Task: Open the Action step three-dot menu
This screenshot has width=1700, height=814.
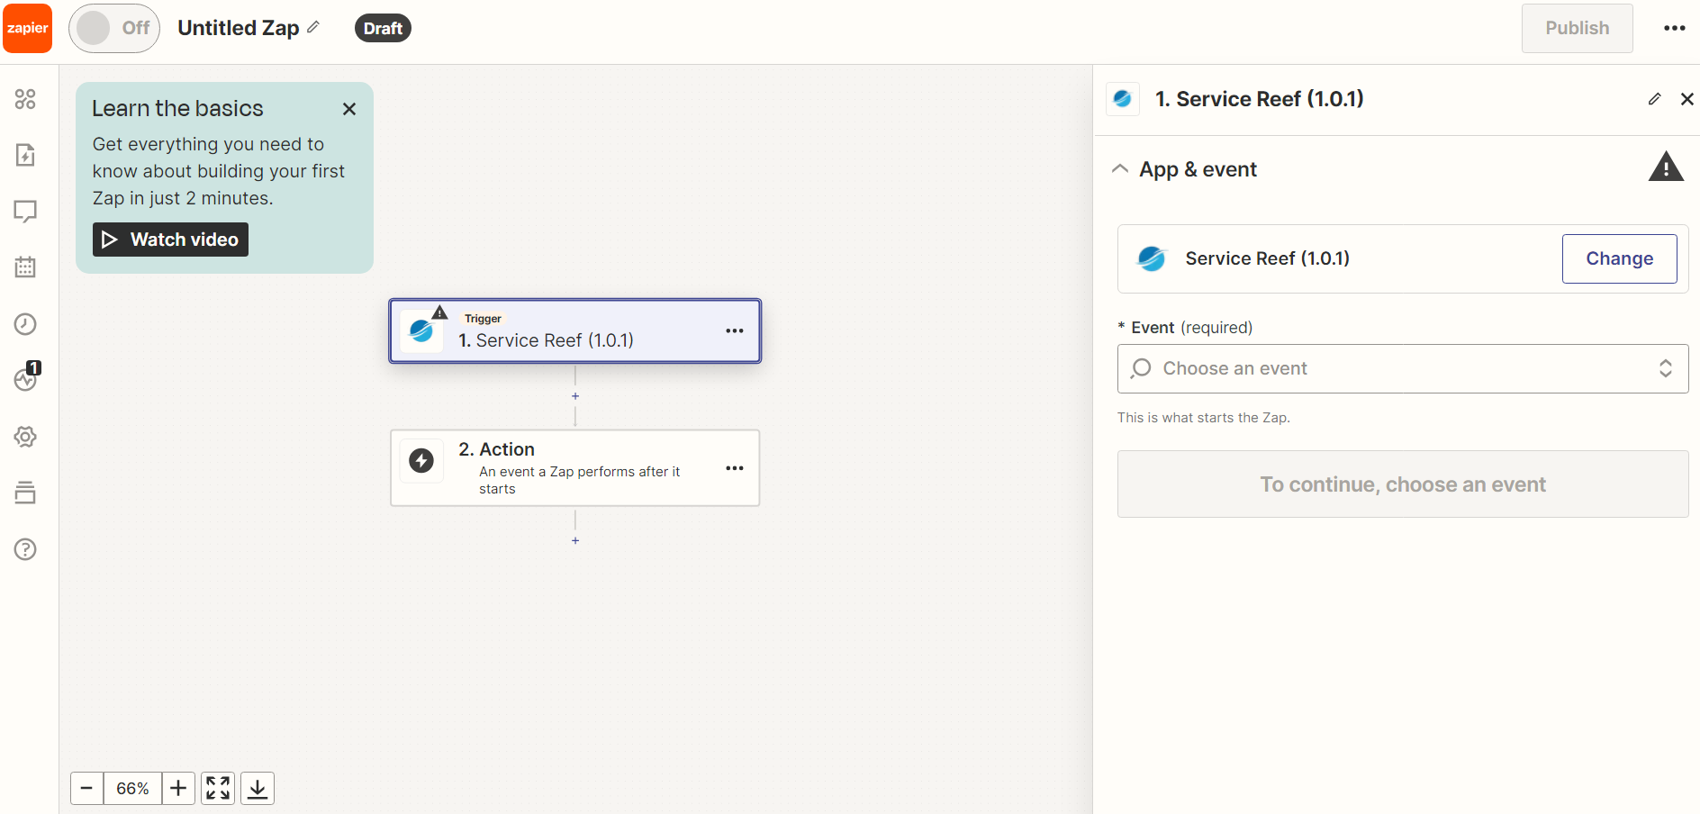Action: [x=735, y=468]
